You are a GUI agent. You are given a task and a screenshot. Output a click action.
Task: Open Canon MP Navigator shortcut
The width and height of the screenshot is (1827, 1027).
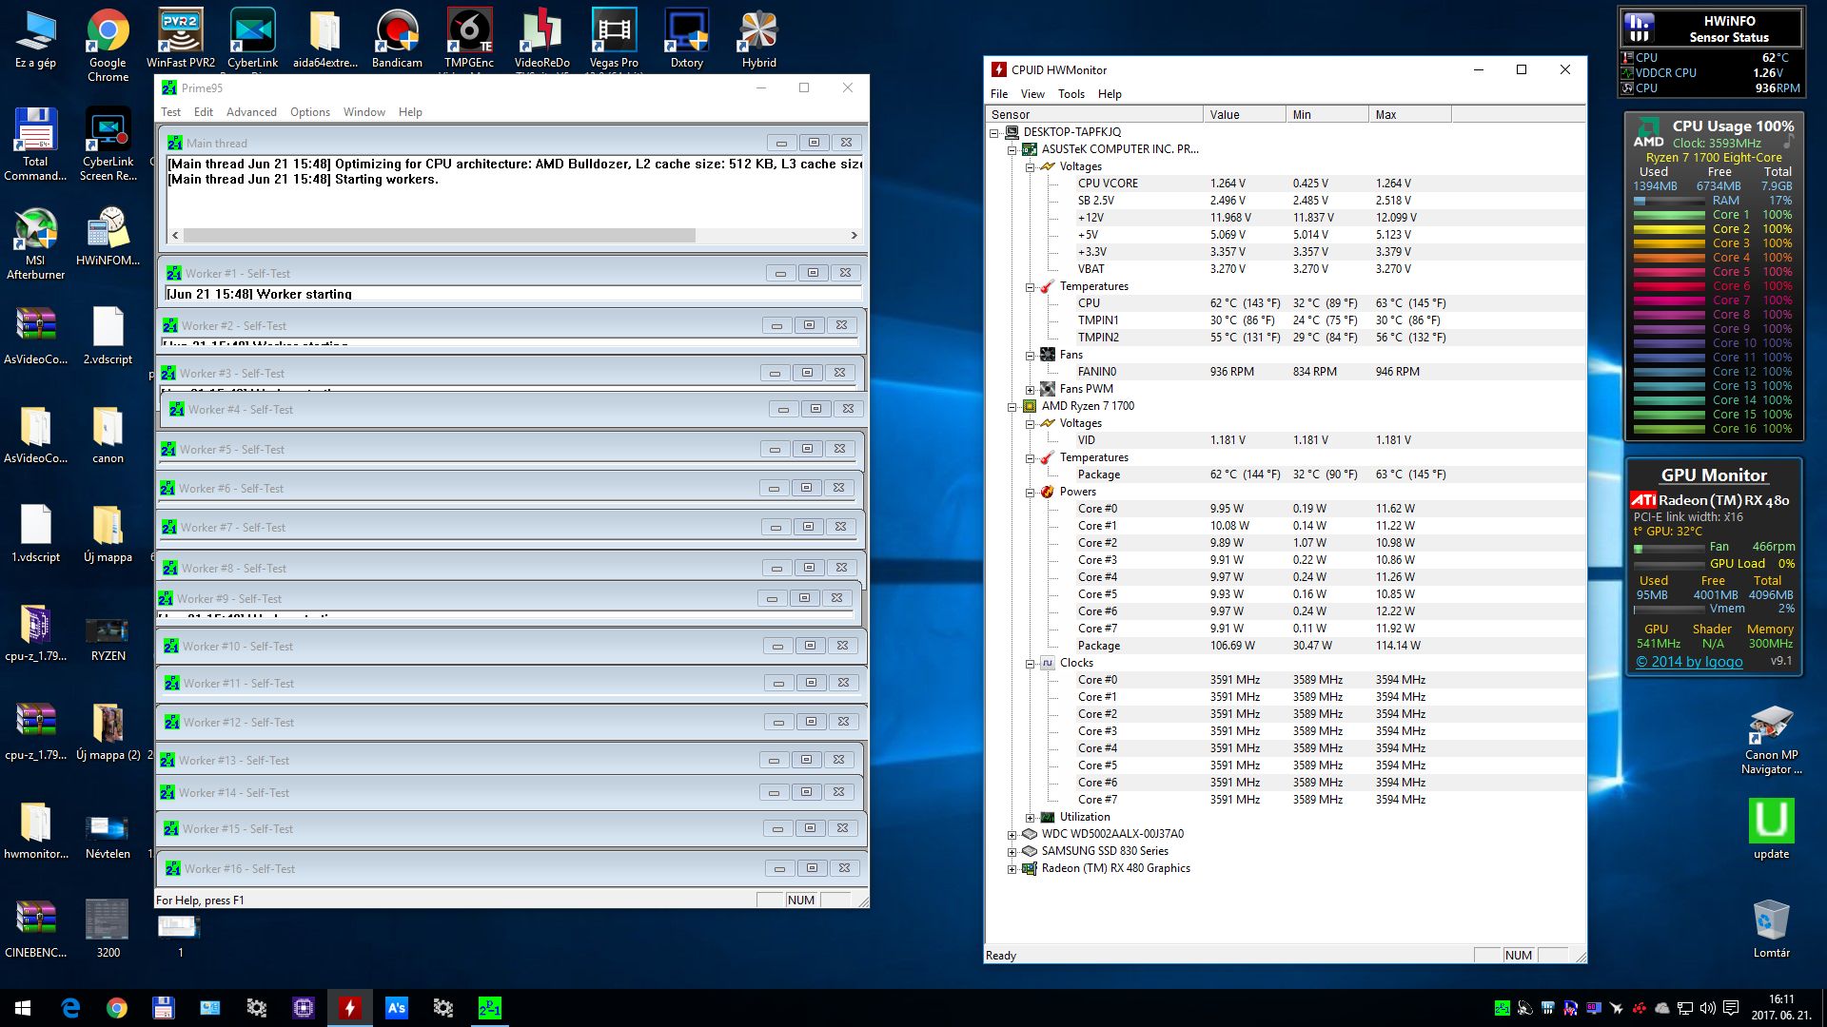coord(1771,740)
